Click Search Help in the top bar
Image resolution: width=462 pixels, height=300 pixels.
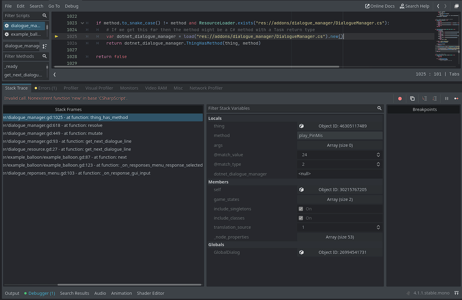(415, 6)
